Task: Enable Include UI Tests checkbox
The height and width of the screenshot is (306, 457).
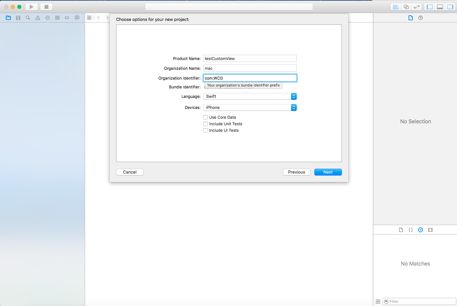Action: [205, 130]
